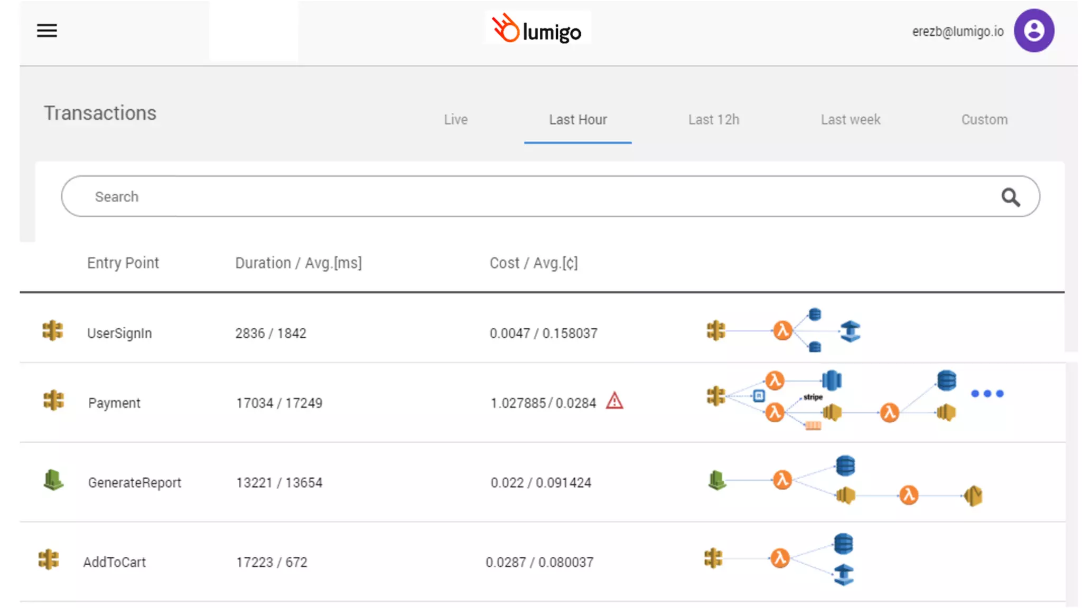Click the stripe node in Payment diagram

813,397
